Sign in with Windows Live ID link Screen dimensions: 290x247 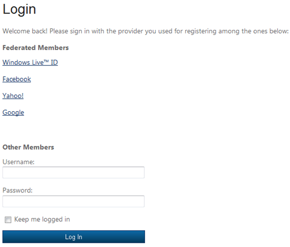[30, 62]
